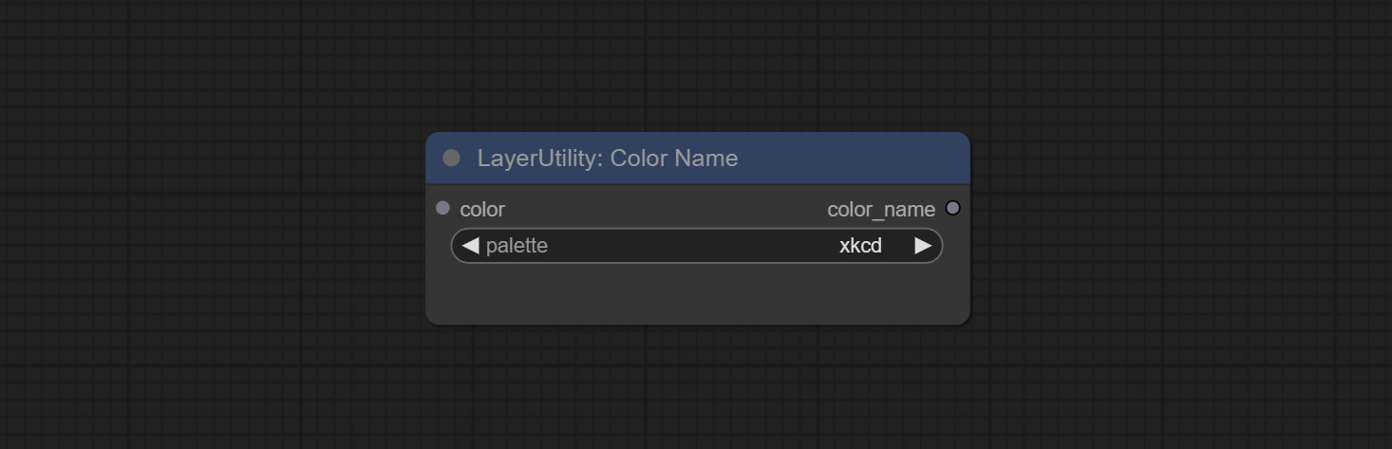Image resolution: width=1392 pixels, height=449 pixels.
Task: Click the dot right of "color_name"
Action: tap(952, 208)
